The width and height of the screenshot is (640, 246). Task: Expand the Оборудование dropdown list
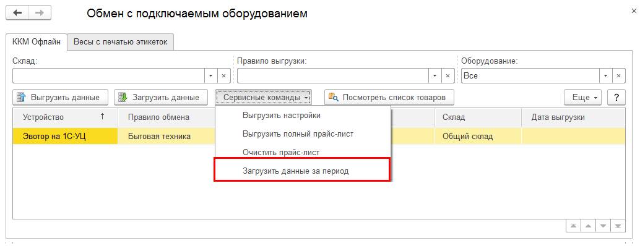[605, 76]
